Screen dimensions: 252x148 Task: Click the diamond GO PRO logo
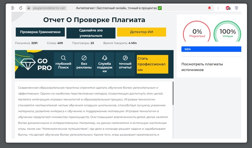(36, 64)
